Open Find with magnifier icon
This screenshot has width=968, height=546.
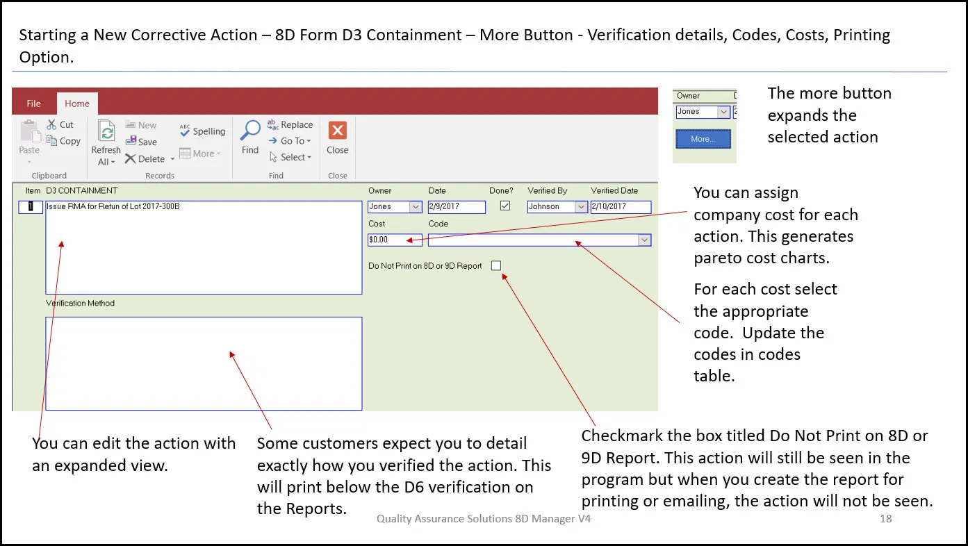coord(250,130)
